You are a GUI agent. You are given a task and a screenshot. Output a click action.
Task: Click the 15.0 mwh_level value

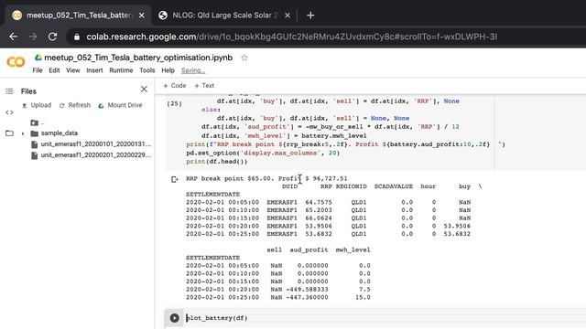(363, 297)
